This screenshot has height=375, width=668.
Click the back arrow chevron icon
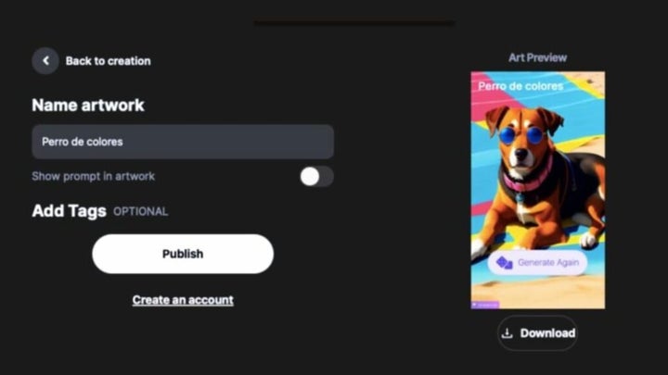point(45,61)
